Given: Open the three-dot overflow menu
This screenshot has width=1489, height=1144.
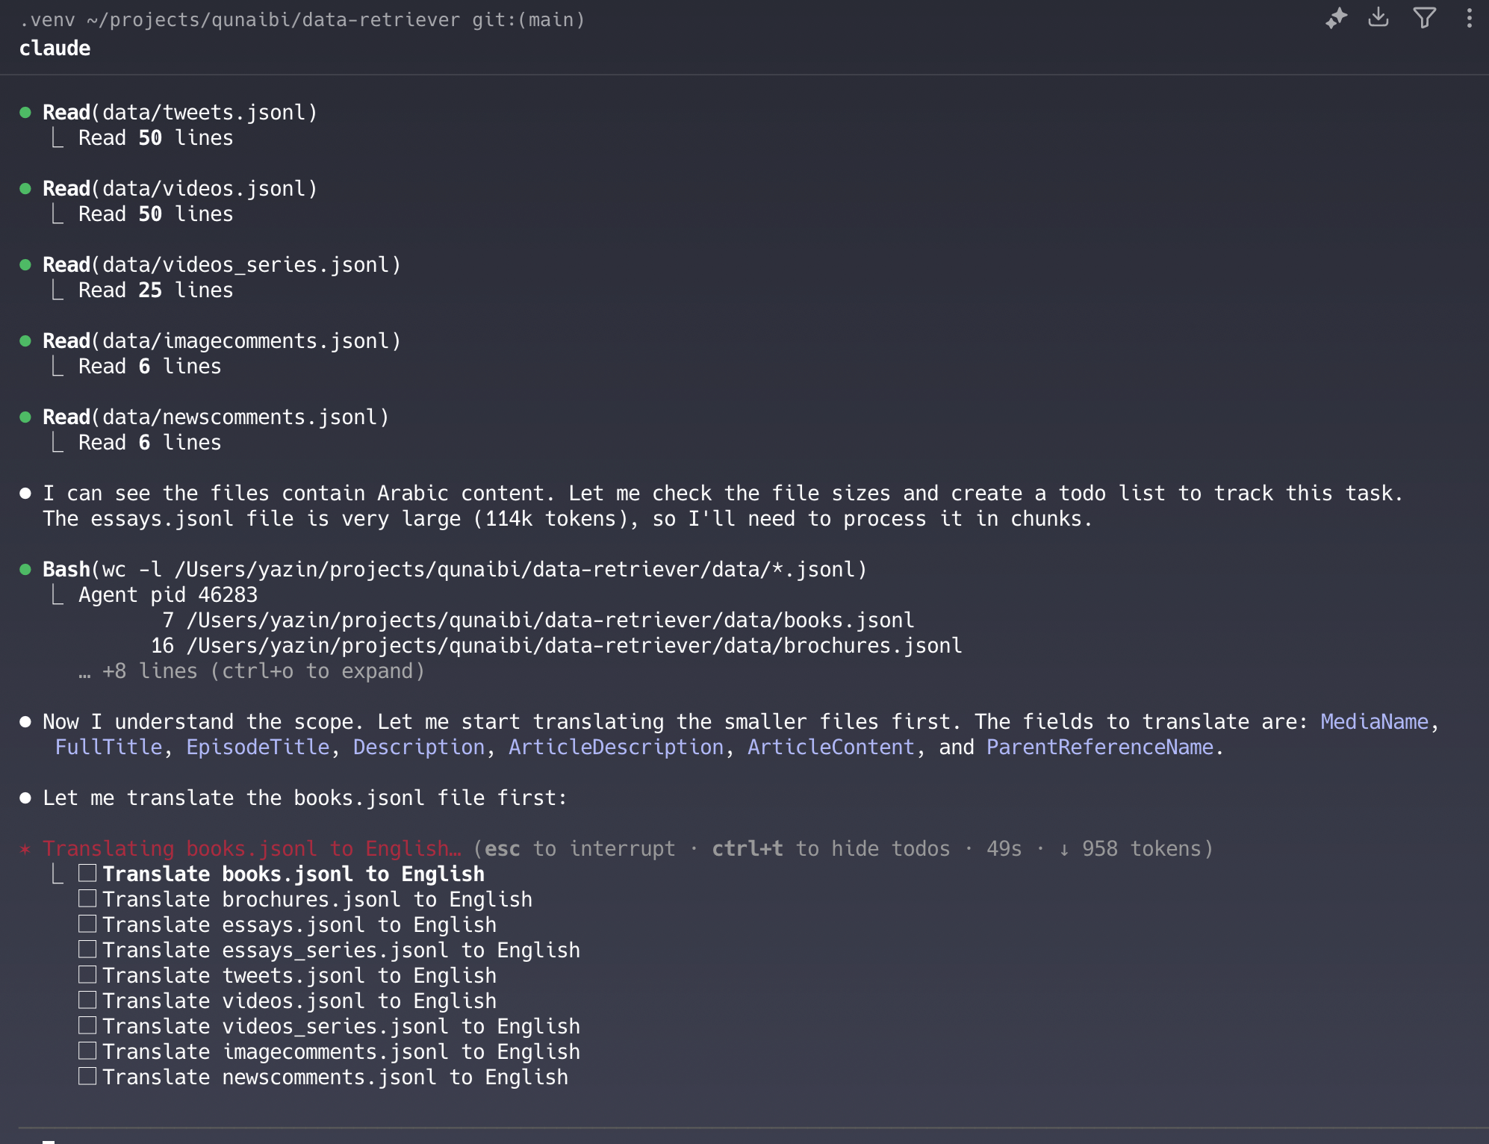Looking at the screenshot, I should click(x=1469, y=18).
